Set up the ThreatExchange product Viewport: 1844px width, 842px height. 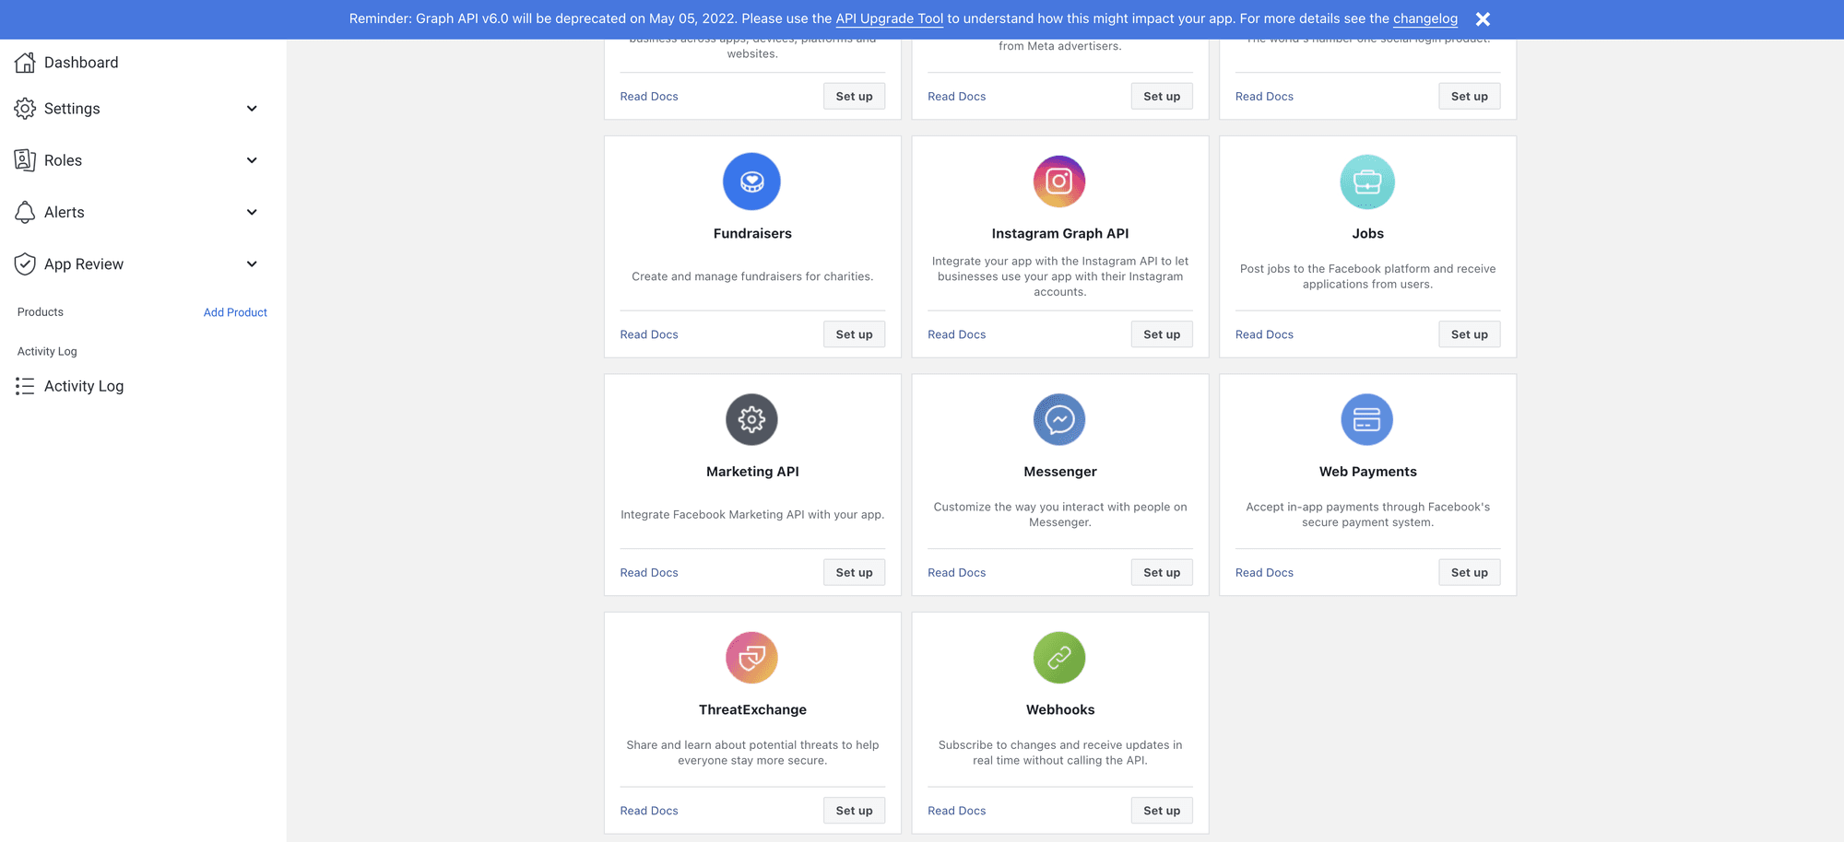pyautogui.click(x=854, y=811)
